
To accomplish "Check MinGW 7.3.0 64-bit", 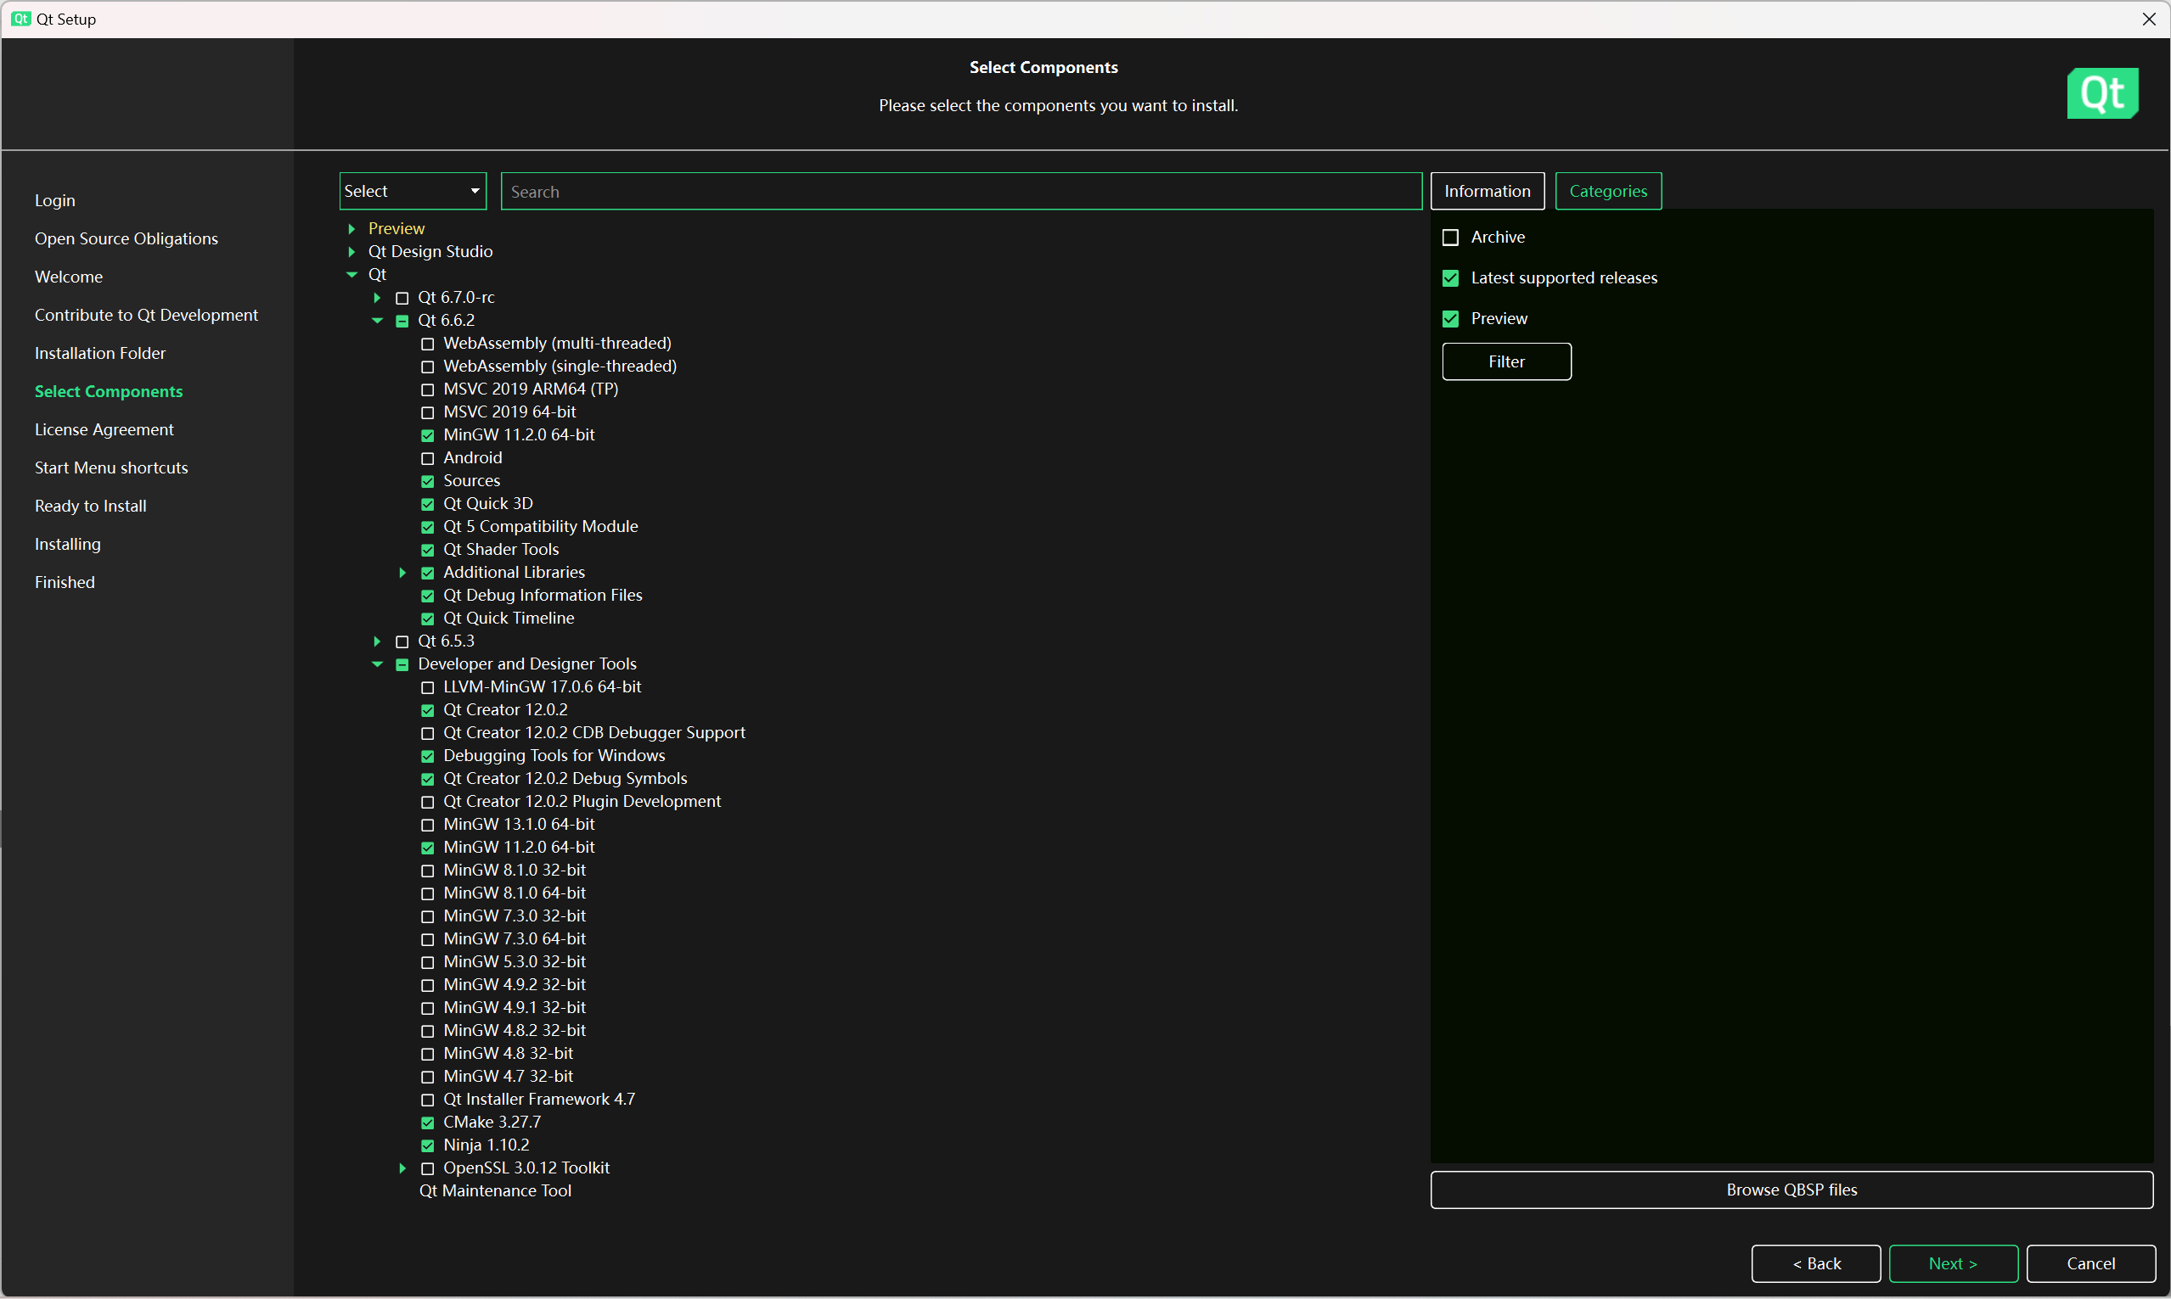I will [427, 939].
